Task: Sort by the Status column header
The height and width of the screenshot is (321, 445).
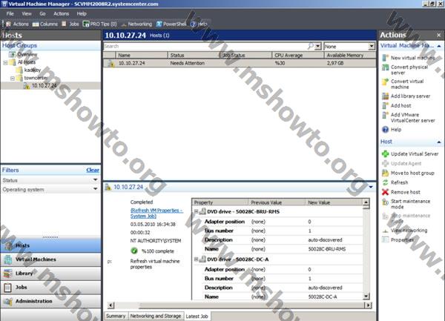Action: [194, 56]
